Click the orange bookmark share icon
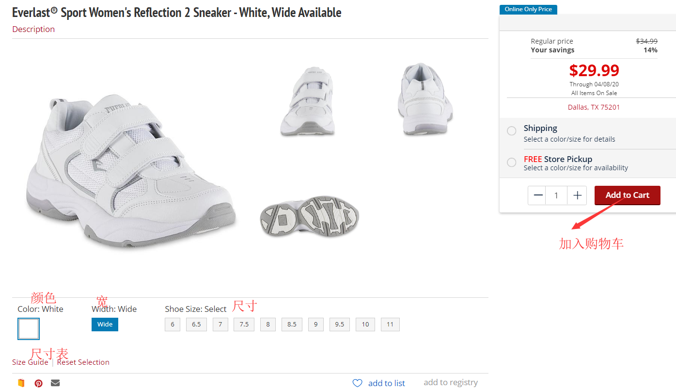Viewport: 676px width, 390px height. (21, 383)
